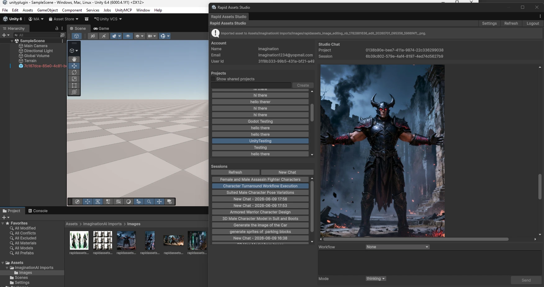Screen dimensions: 544x287
Task: Click Hierarchy add object plus button
Action: click(6, 35)
